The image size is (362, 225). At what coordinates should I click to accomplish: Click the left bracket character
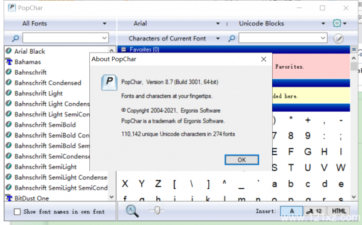(174, 185)
